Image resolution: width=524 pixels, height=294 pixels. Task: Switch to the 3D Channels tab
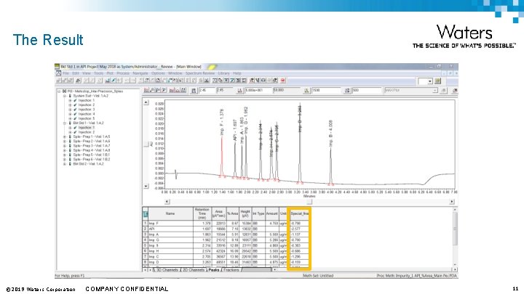(167, 269)
